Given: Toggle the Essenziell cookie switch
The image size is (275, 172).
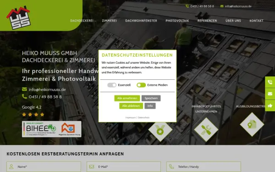Looking at the screenshot, I should coord(112,85).
